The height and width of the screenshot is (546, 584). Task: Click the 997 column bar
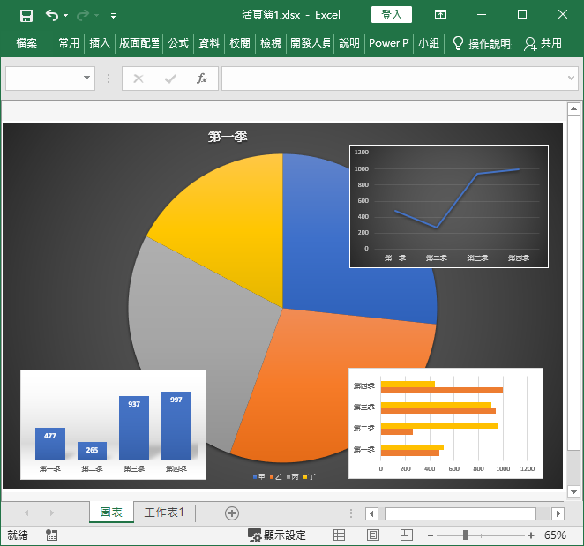pyautogui.click(x=176, y=426)
